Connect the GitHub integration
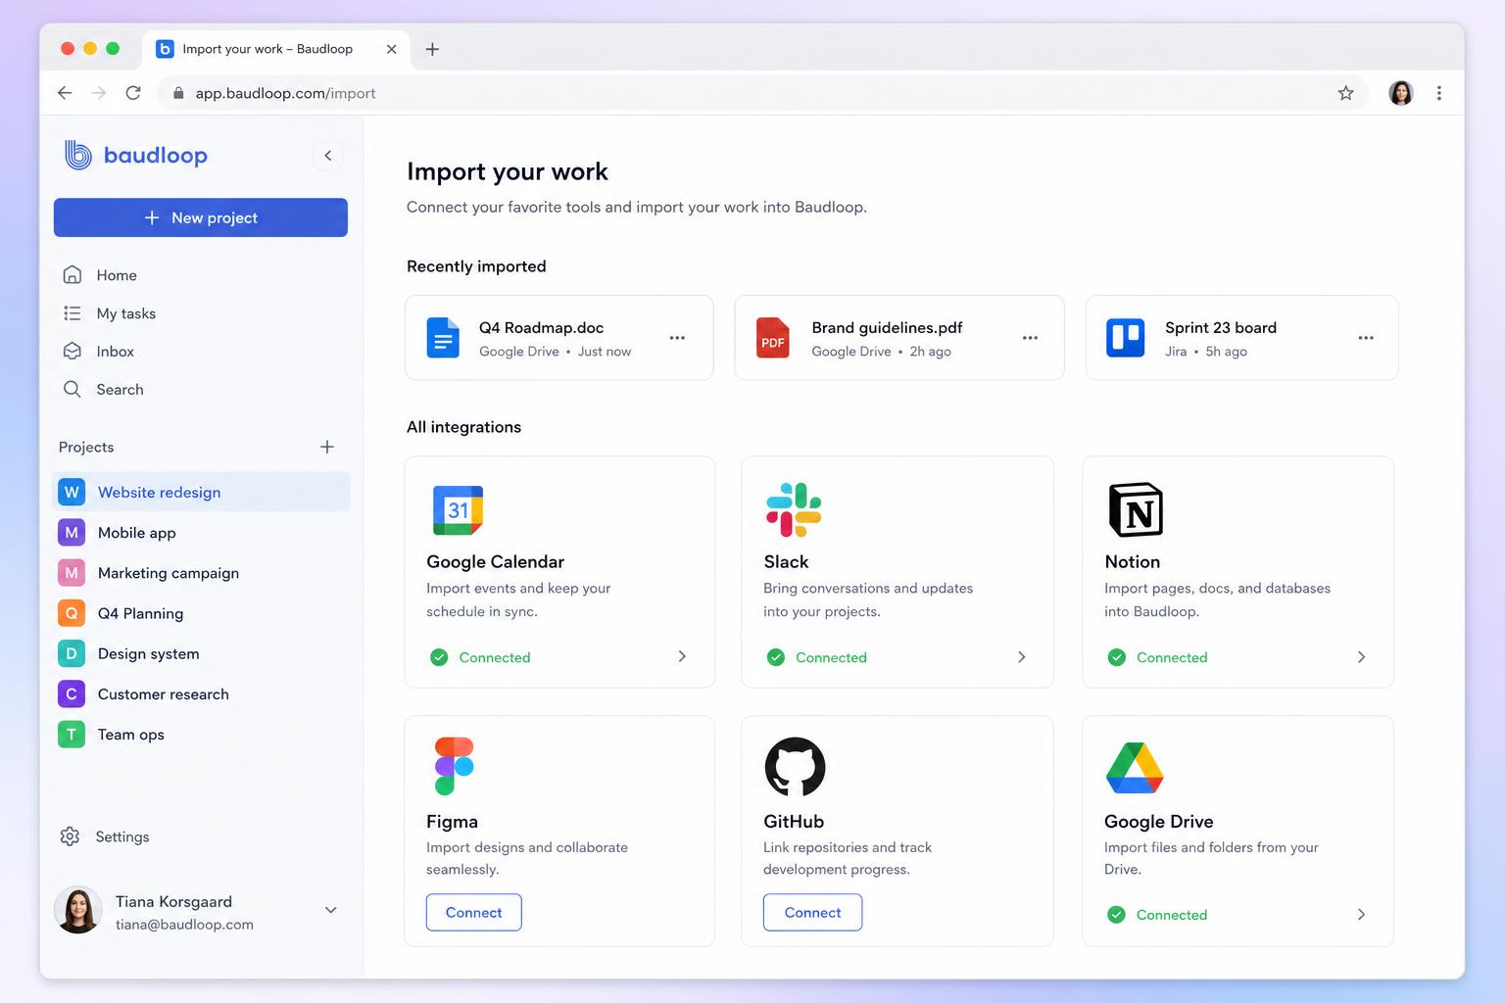Screen dimensions: 1505x1003 click(x=812, y=912)
